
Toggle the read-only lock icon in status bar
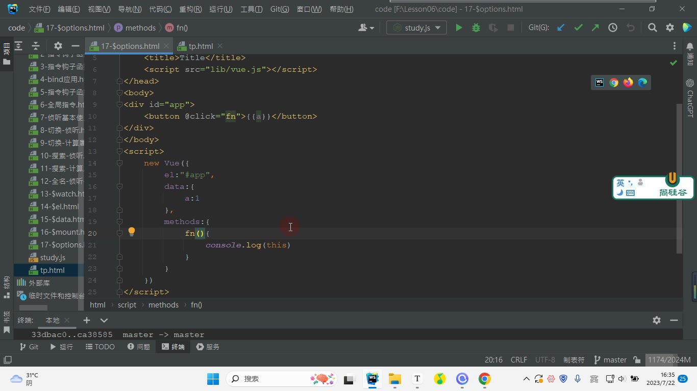coord(637,359)
